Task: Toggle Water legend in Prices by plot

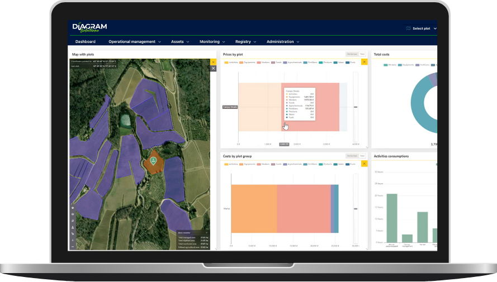Action: pyautogui.click(x=339, y=63)
